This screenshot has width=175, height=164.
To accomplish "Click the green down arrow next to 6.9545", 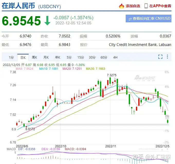I will (x=47, y=21).
